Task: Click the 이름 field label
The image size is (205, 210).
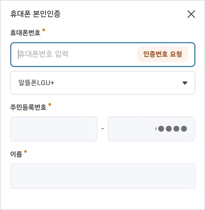Action: 16,154
